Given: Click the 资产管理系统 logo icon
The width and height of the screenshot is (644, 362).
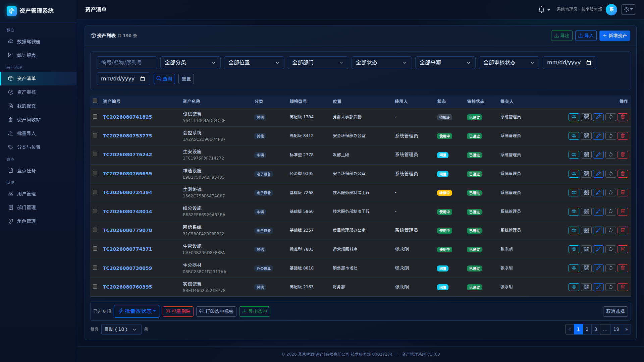Looking at the screenshot, I should click(x=12, y=11).
